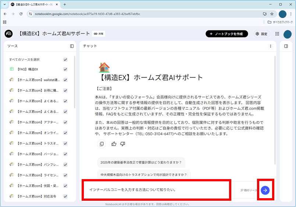The width and height of the screenshot is (296, 207).
Task: Toggle checkbox for ライセン source
Action: point(65,175)
